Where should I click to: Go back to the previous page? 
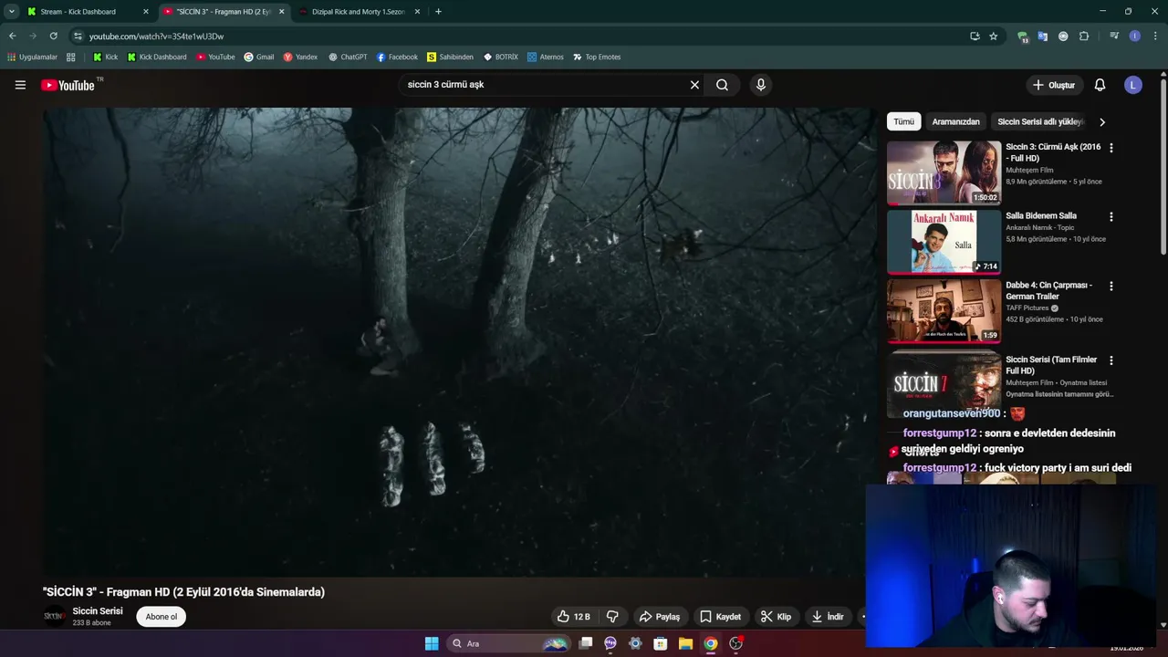(12, 36)
